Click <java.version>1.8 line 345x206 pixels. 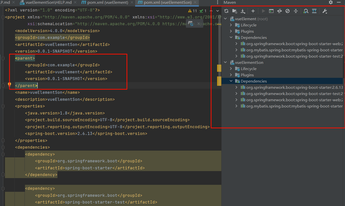tap(65, 113)
